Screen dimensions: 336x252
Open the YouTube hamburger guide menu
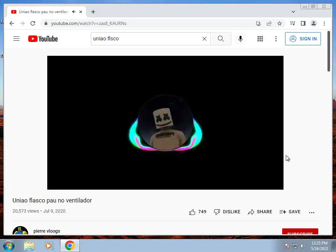click(x=16, y=39)
